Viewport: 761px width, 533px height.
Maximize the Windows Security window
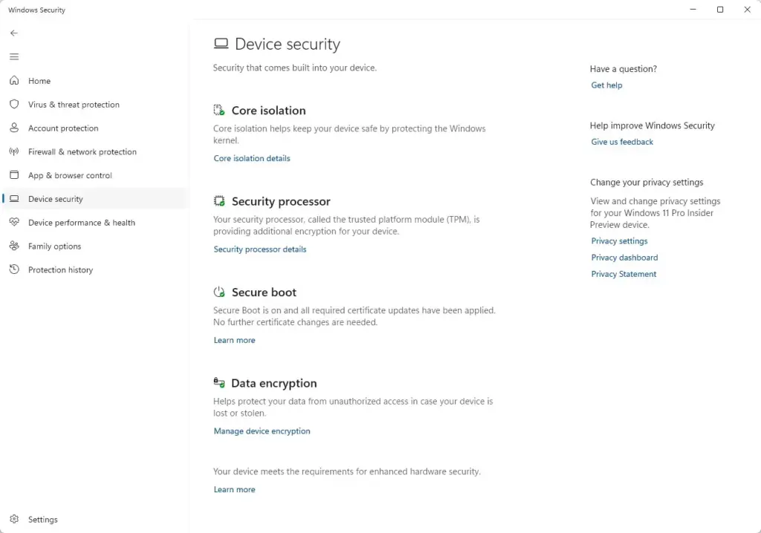[x=720, y=10]
